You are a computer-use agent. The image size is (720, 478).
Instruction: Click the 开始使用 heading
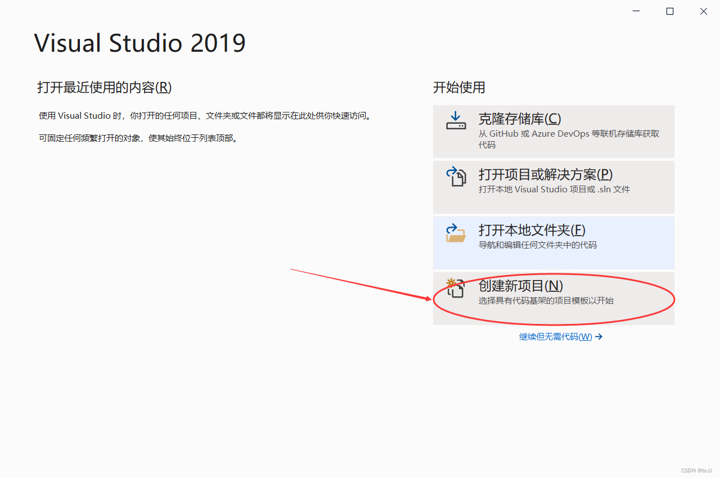(x=459, y=88)
